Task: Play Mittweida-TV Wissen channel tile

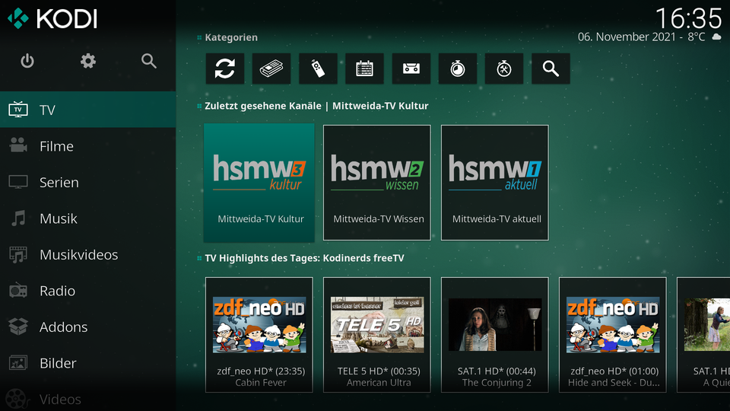Action: (x=377, y=183)
